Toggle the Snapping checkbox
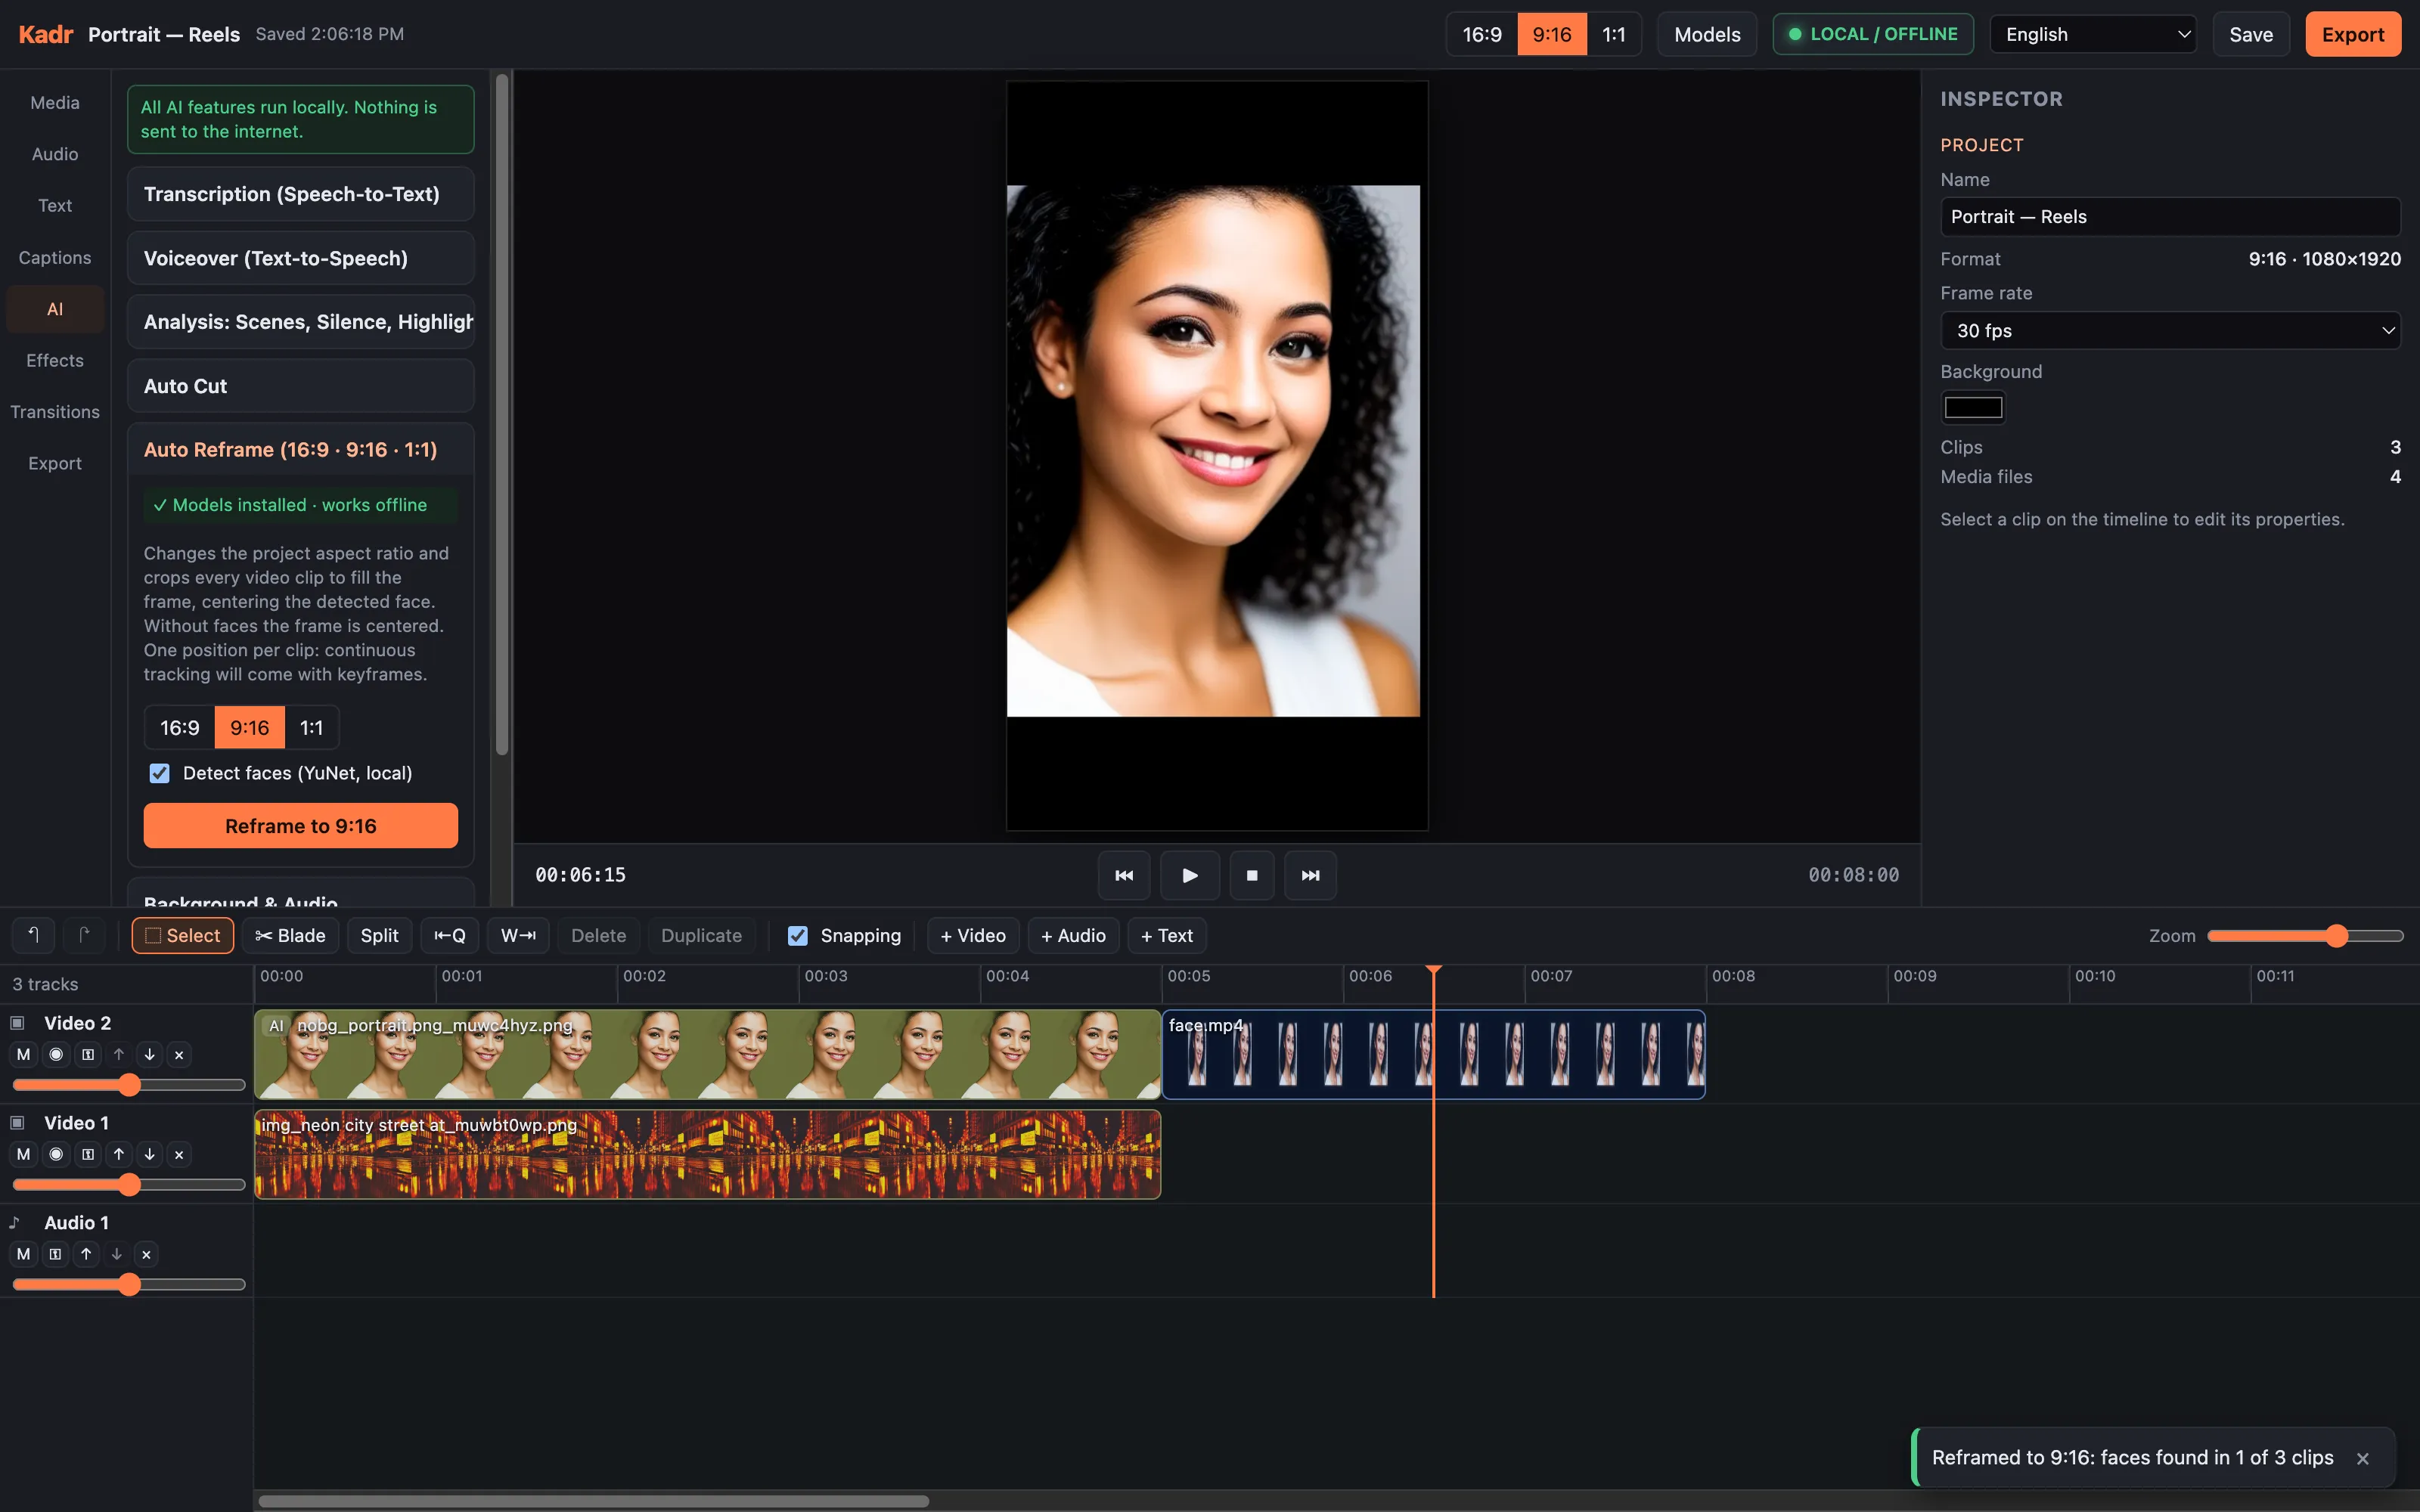This screenshot has width=2420, height=1512. pyautogui.click(x=797, y=935)
